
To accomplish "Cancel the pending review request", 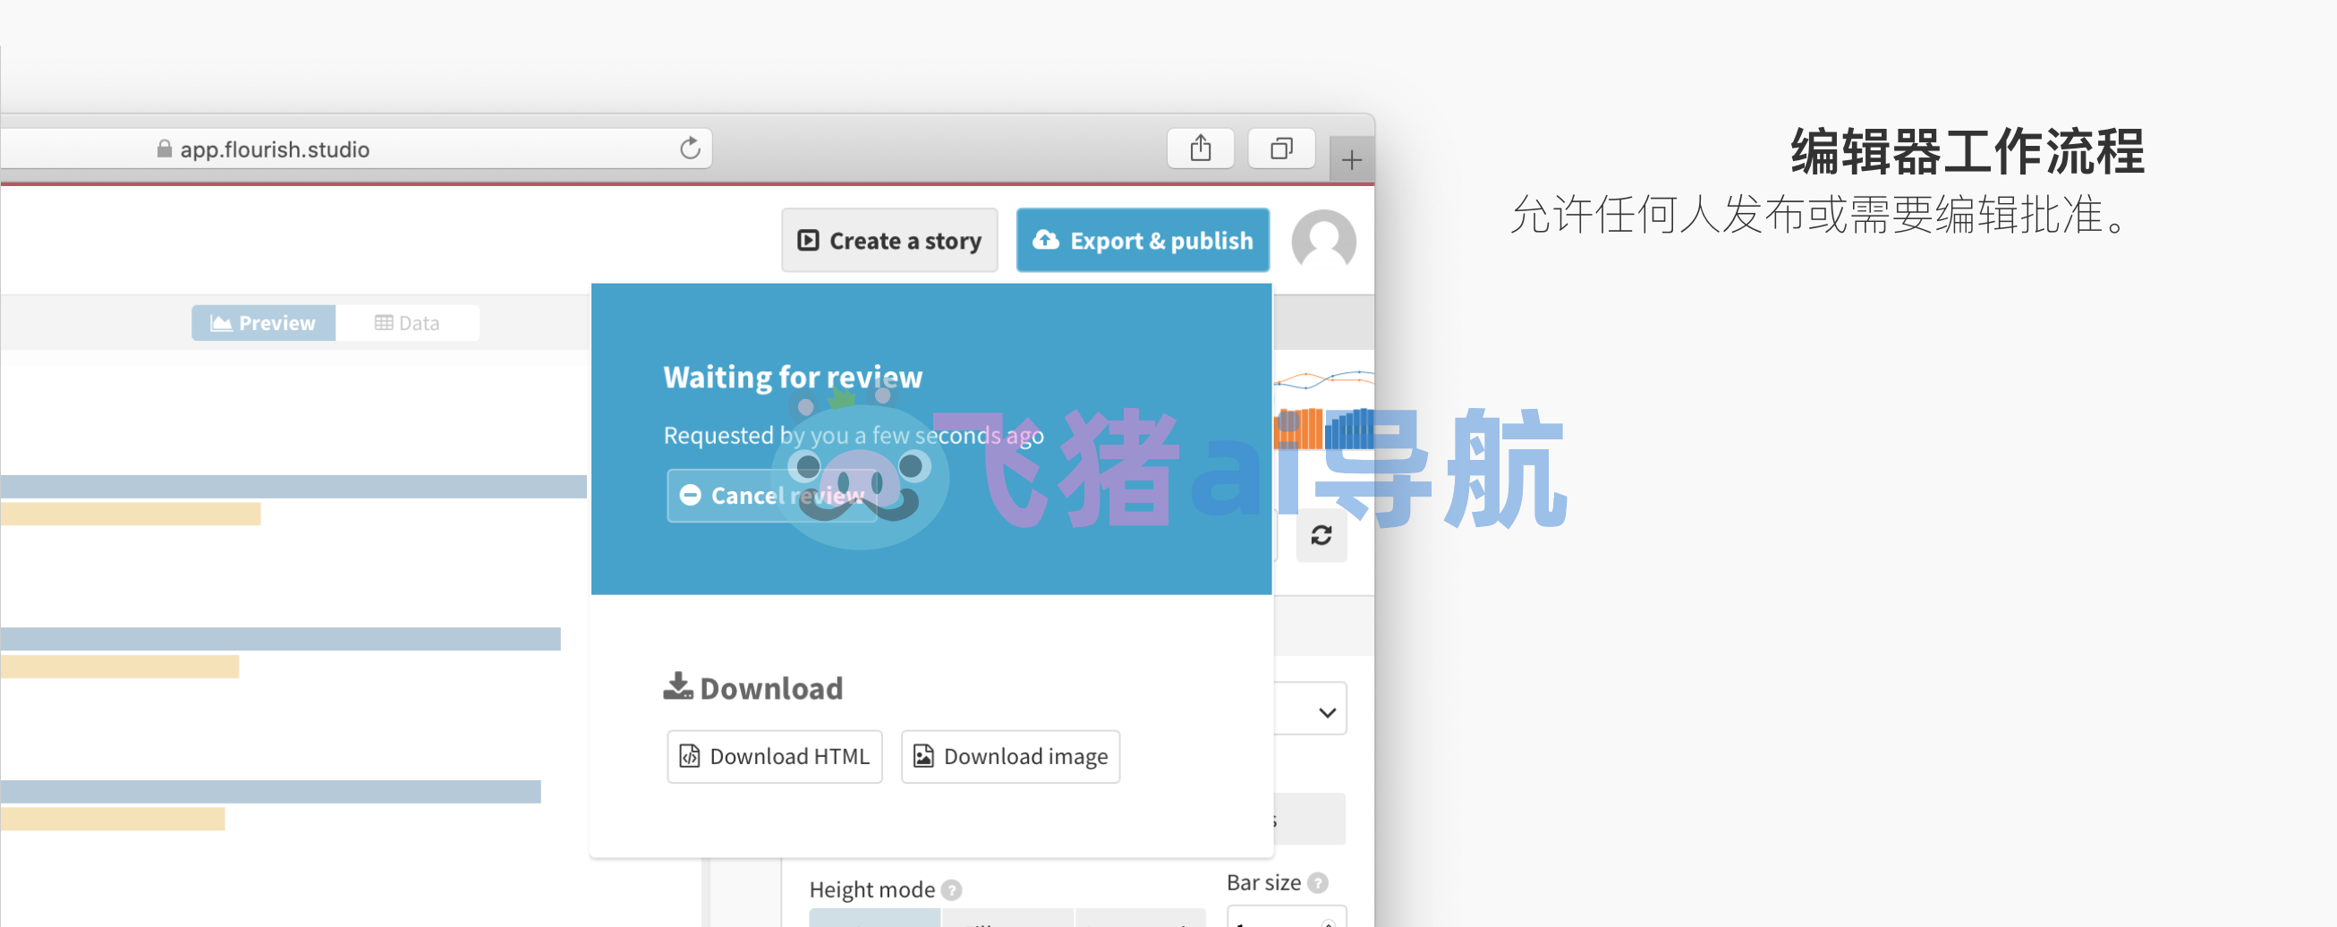I will (x=771, y=495).
